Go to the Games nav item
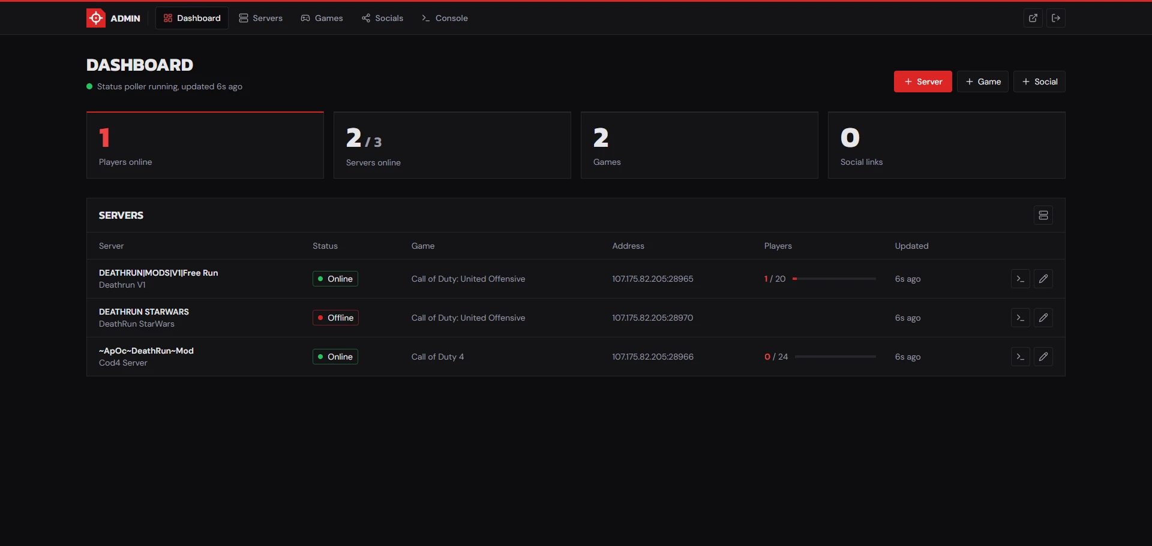 click(x=322, y=18)
